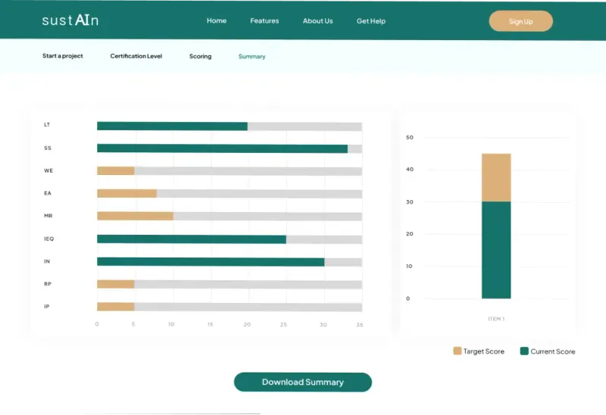The height and width of the screenshot is (415, 606).
Task: Click the Download Summary button
Action: pos(302,382)
